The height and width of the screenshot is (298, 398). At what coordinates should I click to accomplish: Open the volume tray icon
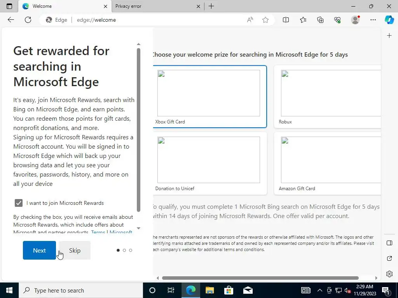(347, 290)
